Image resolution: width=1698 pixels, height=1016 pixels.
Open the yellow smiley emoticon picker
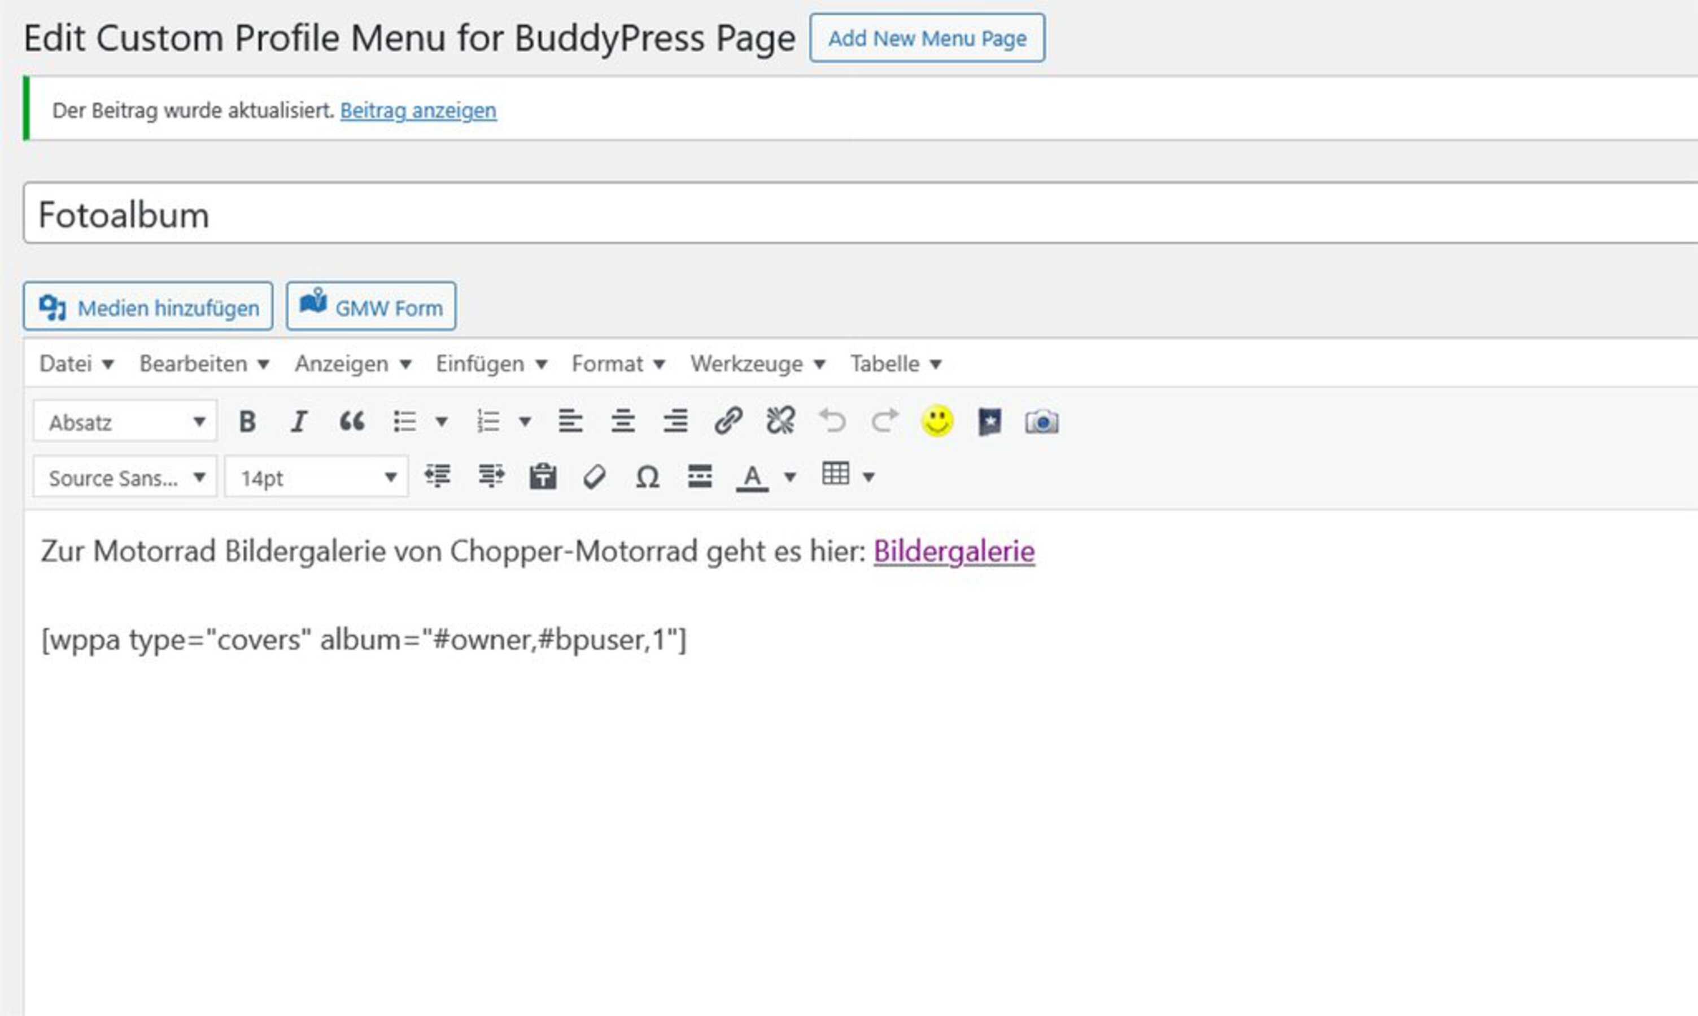click(937, 421)
